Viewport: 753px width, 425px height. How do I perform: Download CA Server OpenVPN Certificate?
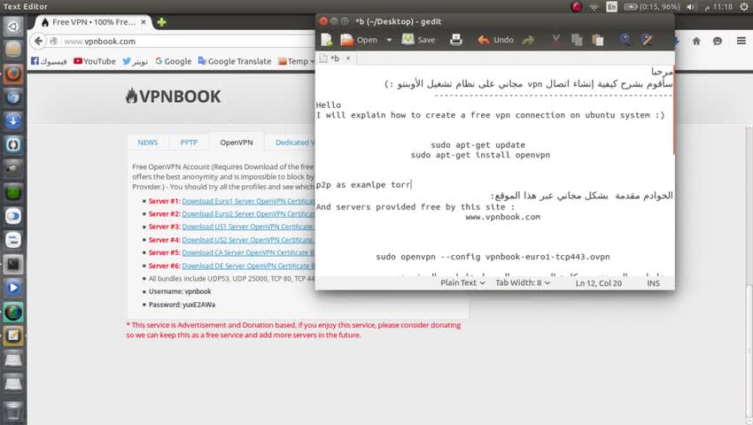coord(248,252)
